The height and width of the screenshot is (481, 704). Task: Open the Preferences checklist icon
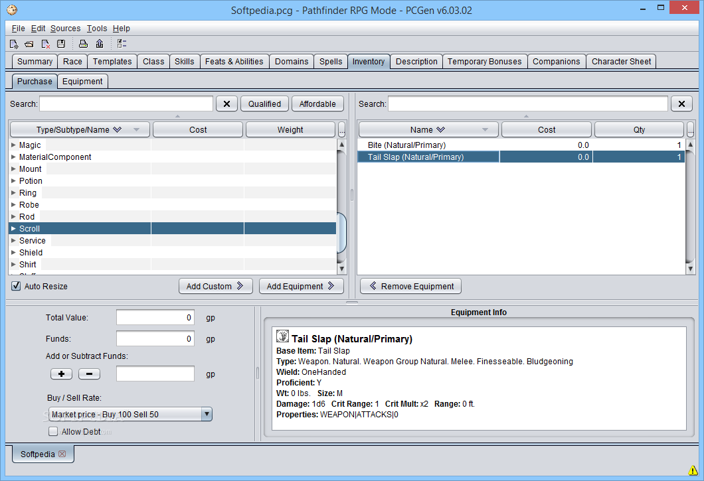click(x=122, y=44)
